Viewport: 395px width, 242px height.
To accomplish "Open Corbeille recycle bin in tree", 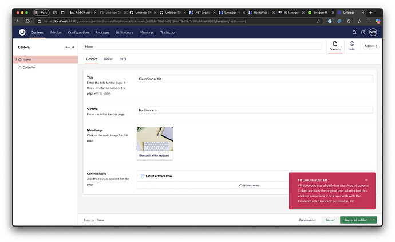I will pos(29,67).
